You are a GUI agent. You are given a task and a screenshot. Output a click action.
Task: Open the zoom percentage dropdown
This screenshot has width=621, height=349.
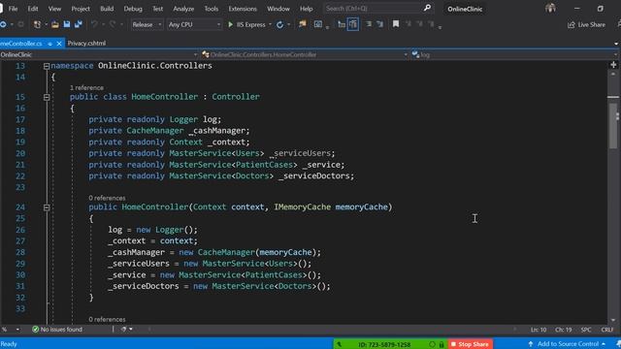pyautogui.click(x=17, y=330)
